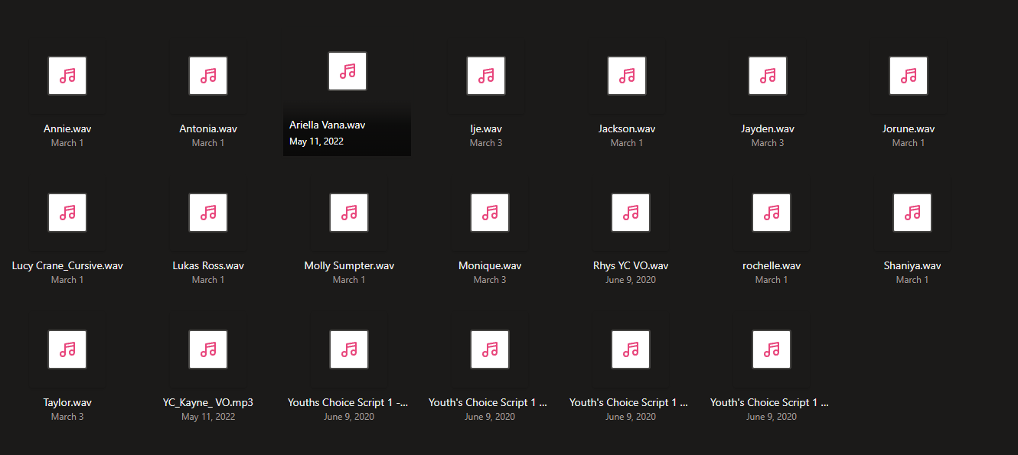The width and height of the screenshot is (1018, 455).
Task: Select the Lucy Crane_Cursive.wav icon
Action: [67, 213]
